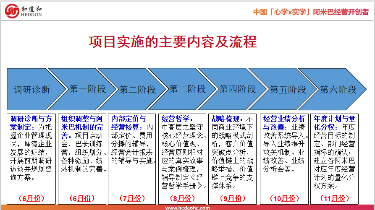Viewport: 375px width, 210px height.
Task: Click the (10月份) date label
Action: (x=284, y=198)
